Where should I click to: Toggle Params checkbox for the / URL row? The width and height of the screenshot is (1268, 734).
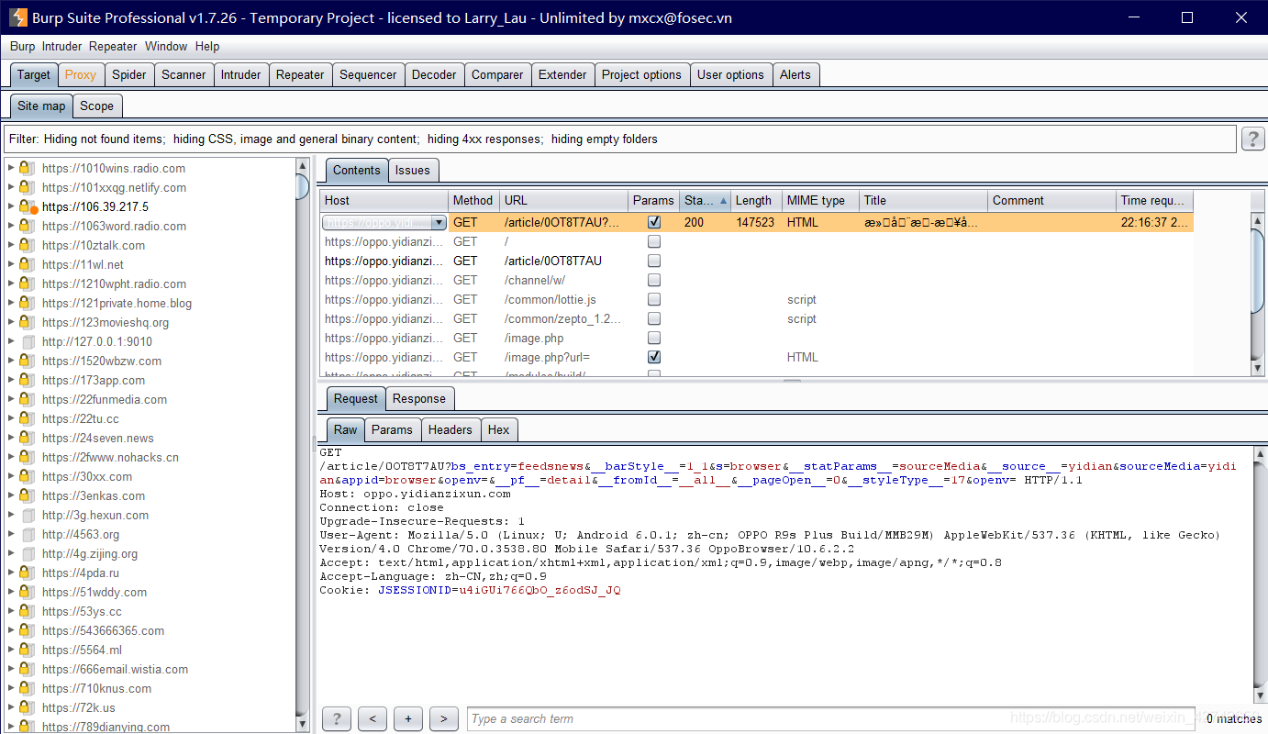coord(654,241)
